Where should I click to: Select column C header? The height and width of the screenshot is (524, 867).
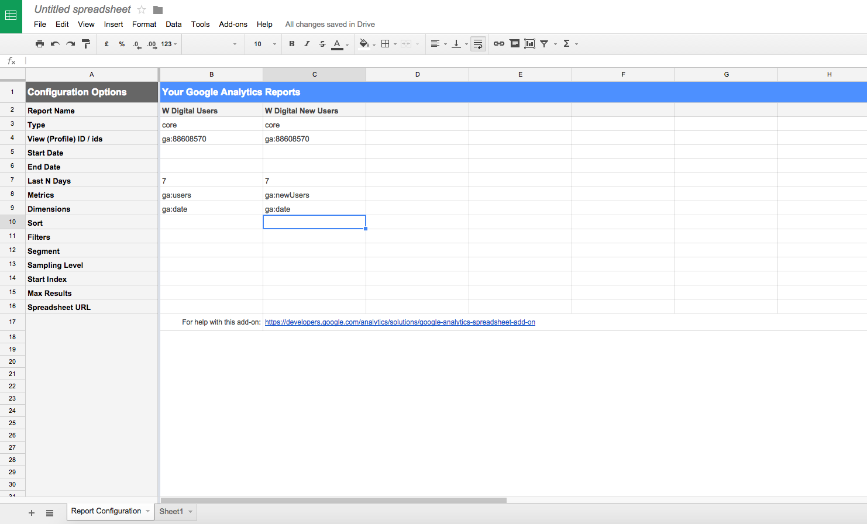click(x=315, y=74)
